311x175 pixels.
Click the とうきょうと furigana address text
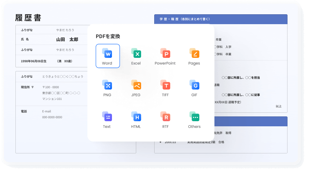63,77
